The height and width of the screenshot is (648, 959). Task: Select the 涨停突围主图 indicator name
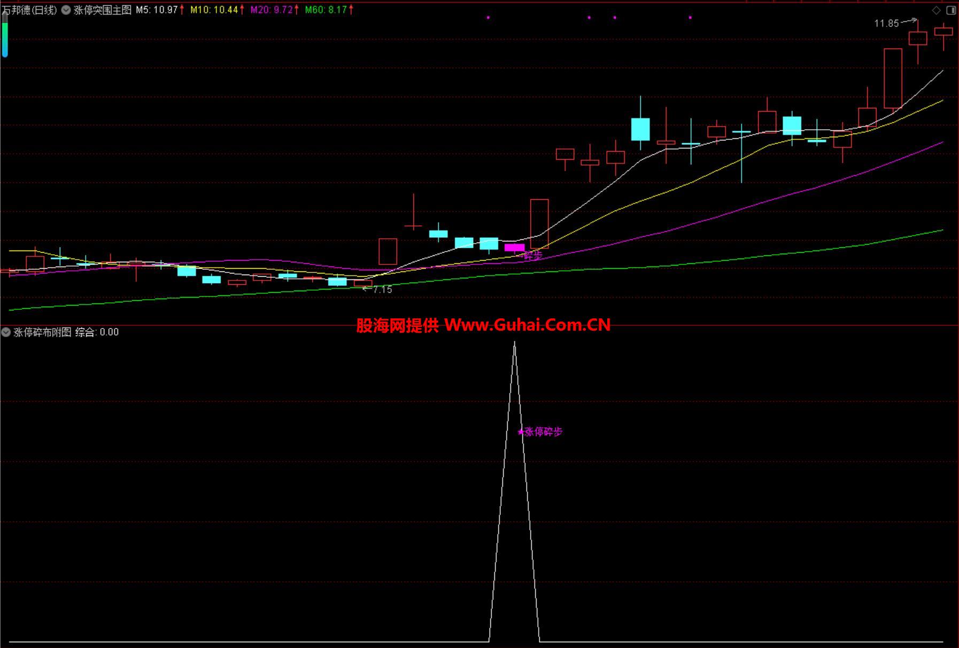102,10
